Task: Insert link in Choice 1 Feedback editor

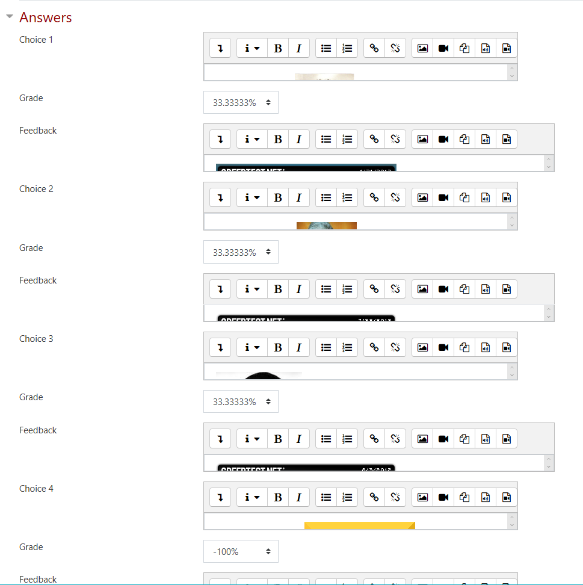Action: 374,139
